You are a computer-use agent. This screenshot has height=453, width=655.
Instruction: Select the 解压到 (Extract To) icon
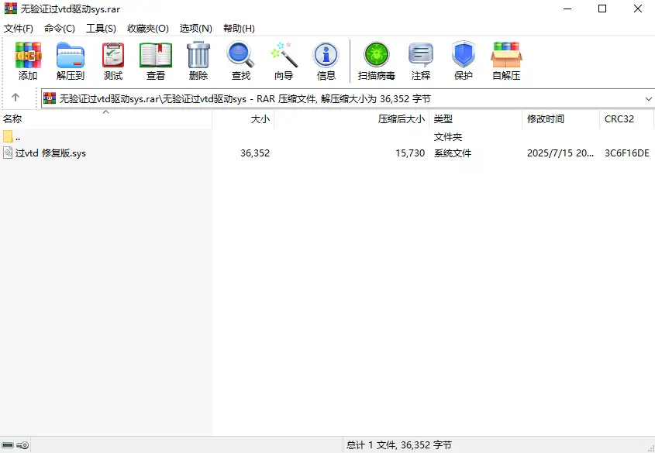[71, 60]
